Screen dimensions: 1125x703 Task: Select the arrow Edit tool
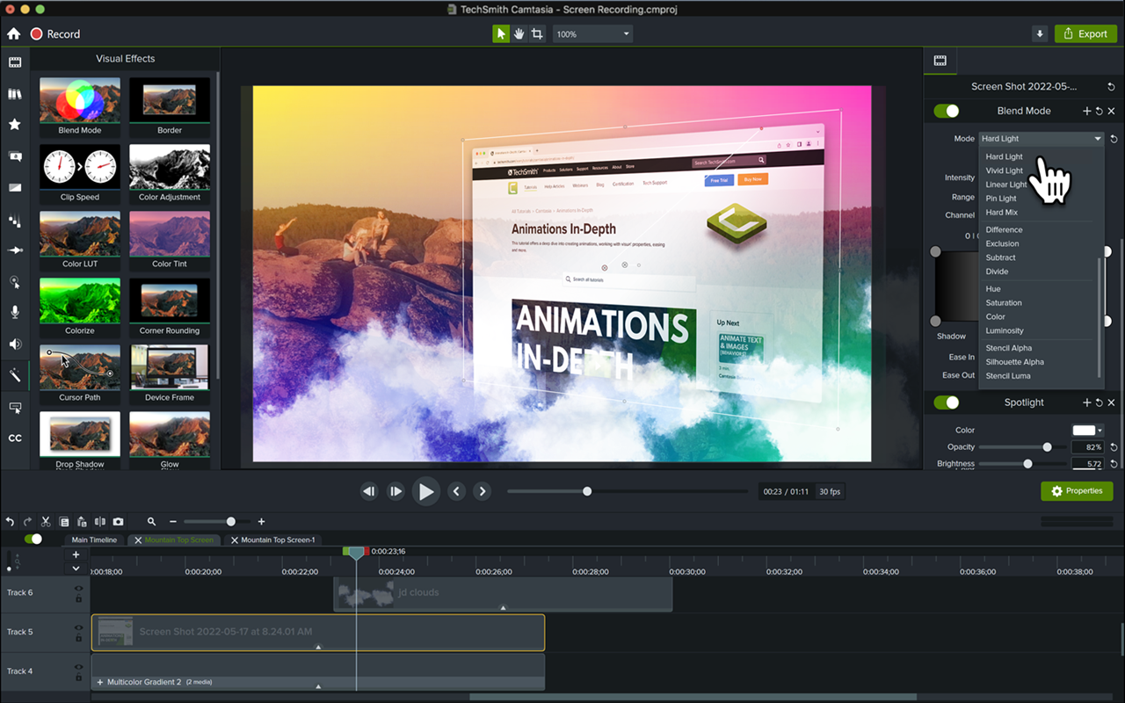(x=500, y=33)
